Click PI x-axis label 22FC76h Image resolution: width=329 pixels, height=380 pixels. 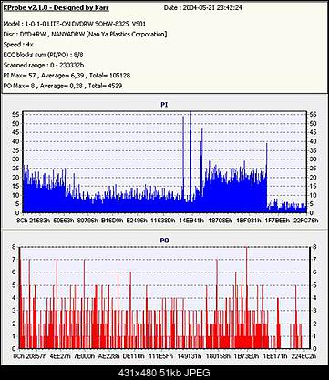tap(306, 221)
